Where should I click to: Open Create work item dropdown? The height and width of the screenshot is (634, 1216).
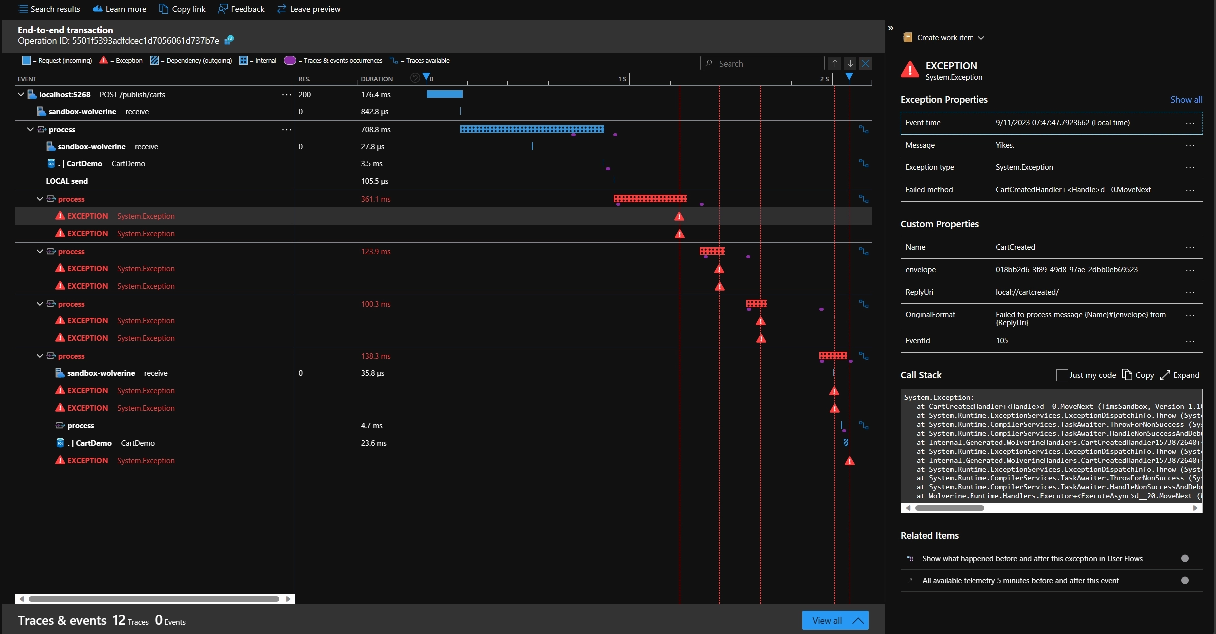click(944, 37)
